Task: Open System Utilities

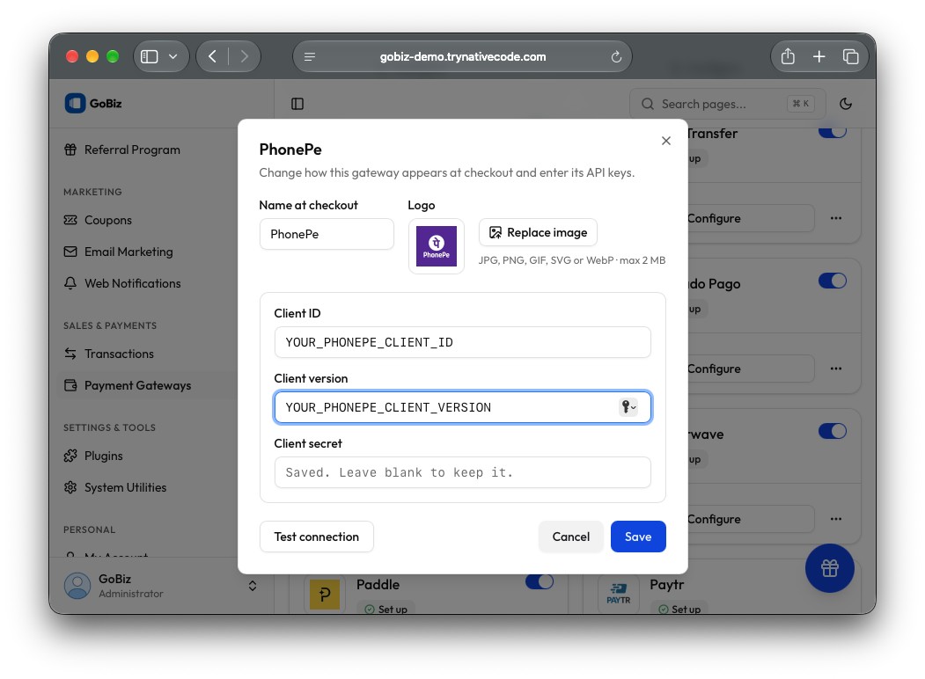Action: click(x=125, y=487)
